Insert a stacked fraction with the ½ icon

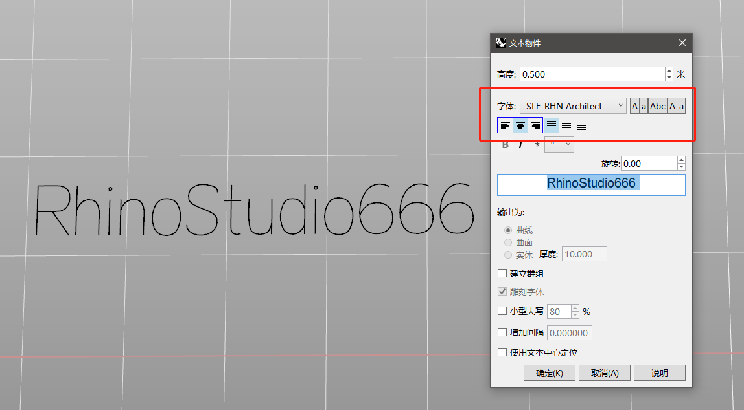tap(537, 144)
